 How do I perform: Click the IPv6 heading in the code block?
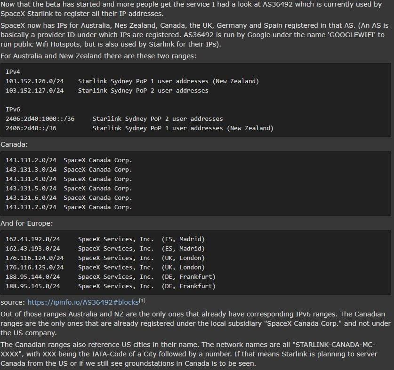[x=13, y=110]
